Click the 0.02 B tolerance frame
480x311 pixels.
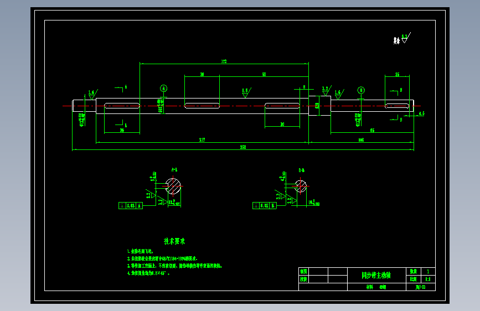(x=265, y=206)
